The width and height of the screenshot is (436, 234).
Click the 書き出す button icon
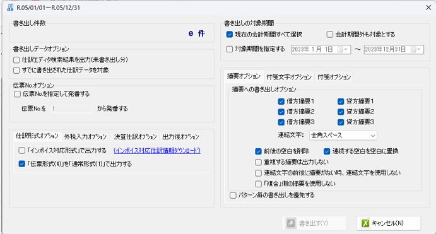(x=291, y=223)
